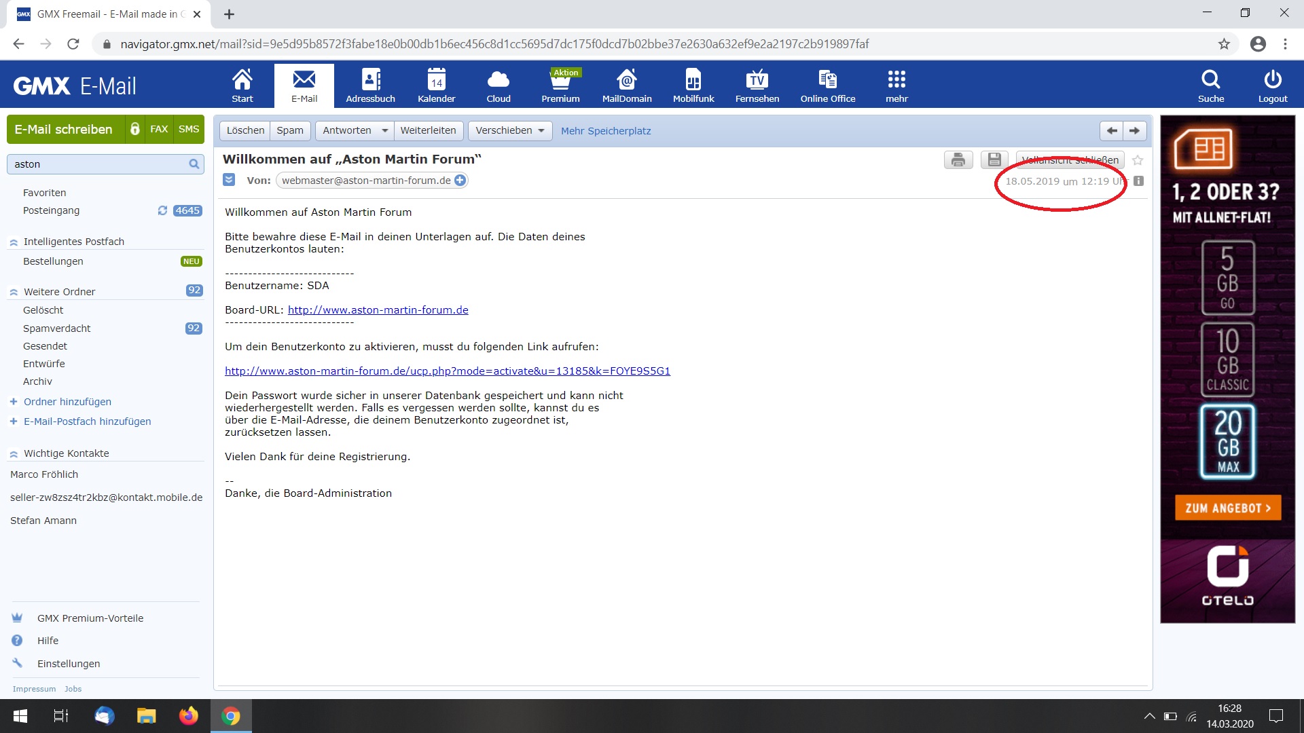Viewport: 1304px width, 733px height.
Task: Open Posteingang folder
Action: (x=51, y=210)
